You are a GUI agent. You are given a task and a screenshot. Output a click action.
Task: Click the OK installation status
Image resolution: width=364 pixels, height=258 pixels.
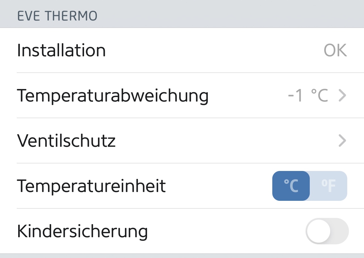[x=335, y=51]
